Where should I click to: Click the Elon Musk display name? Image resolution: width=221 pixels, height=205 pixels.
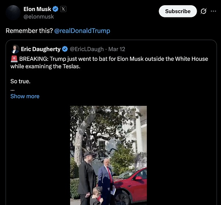pyautogui.click(x=37, y=9)
